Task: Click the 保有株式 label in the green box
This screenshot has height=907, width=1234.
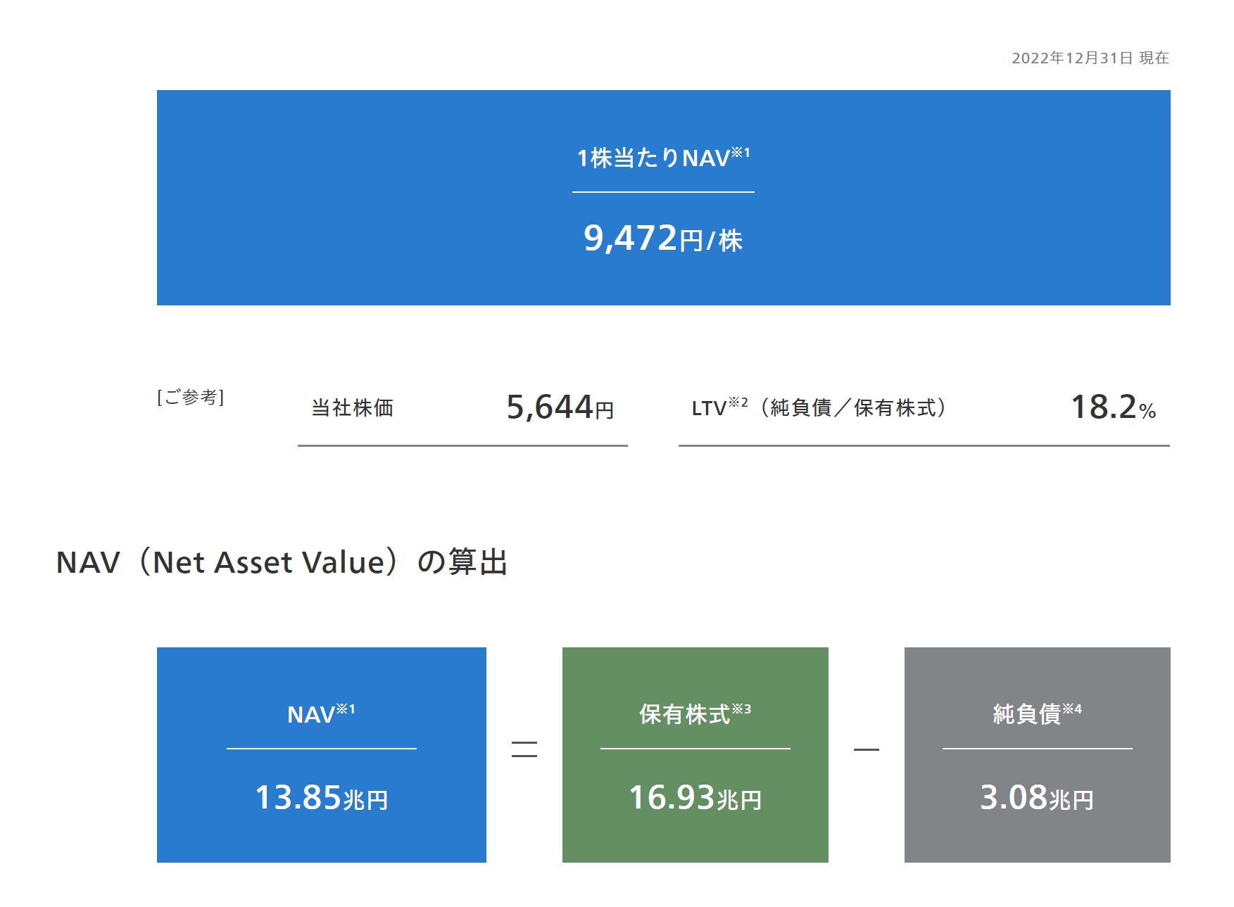Action: [x=684, y=715]
